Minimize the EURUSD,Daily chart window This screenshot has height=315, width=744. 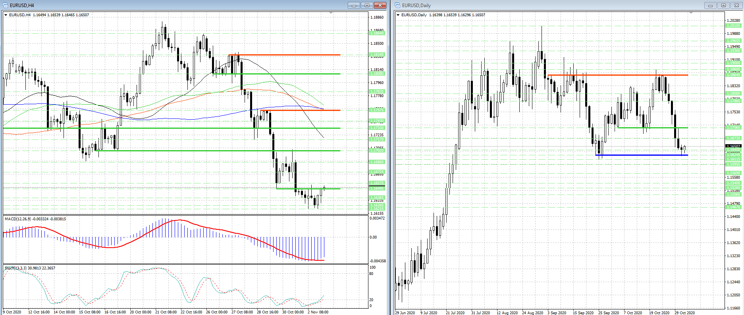[x=710, y=5]
